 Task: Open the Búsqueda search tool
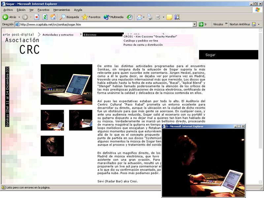coord(69,17)
